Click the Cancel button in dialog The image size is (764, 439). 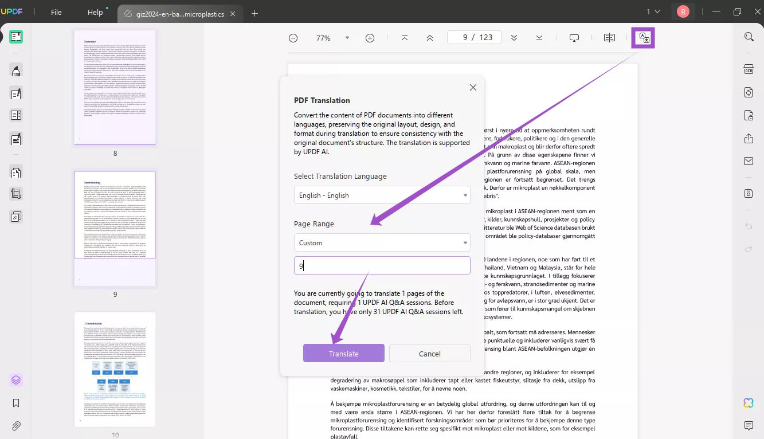(x=430, y=354)
